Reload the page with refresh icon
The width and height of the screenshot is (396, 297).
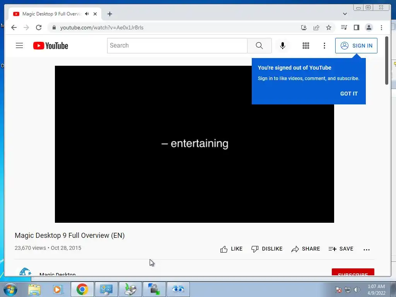39,27
